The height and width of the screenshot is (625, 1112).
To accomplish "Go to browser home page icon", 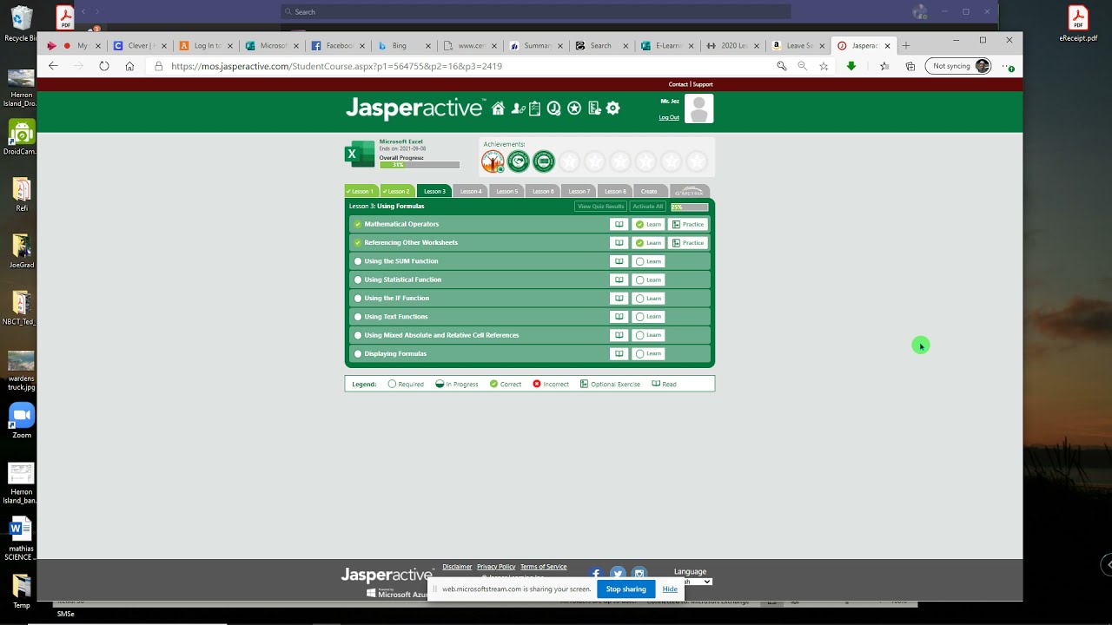I will click(x=129, y=66).
